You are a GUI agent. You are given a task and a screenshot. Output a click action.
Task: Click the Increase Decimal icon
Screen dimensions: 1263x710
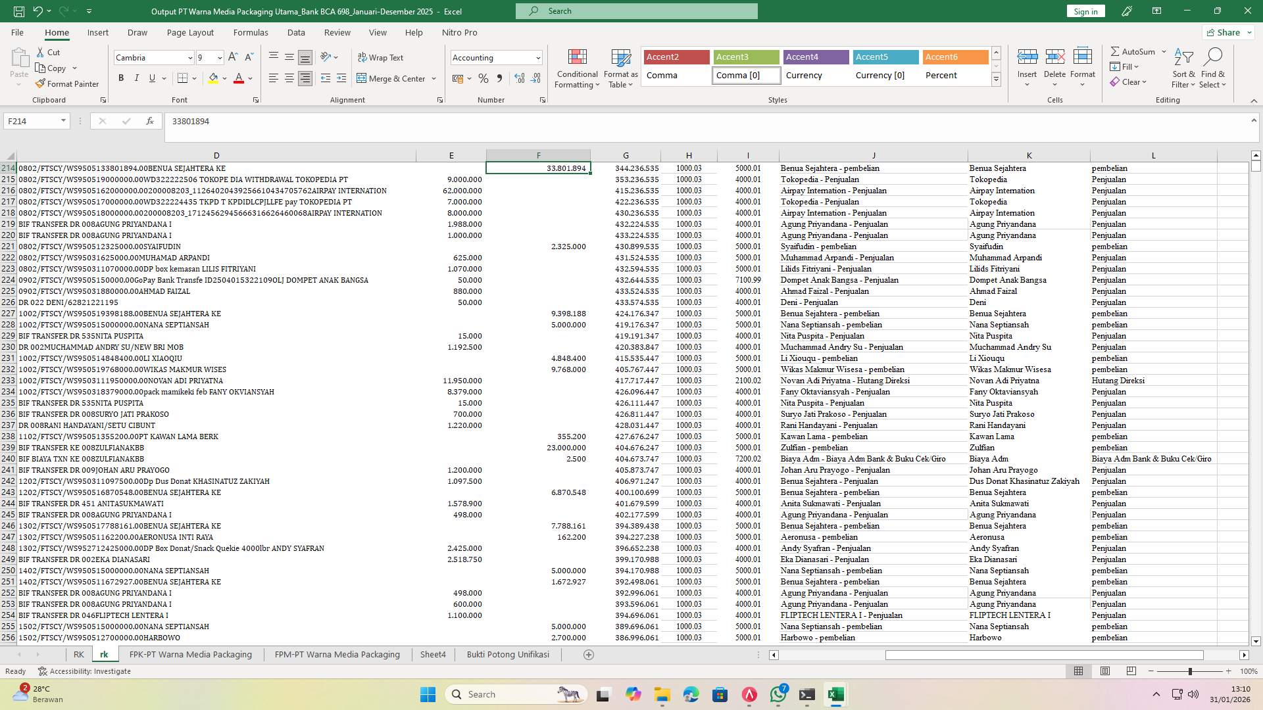point(520,78)
